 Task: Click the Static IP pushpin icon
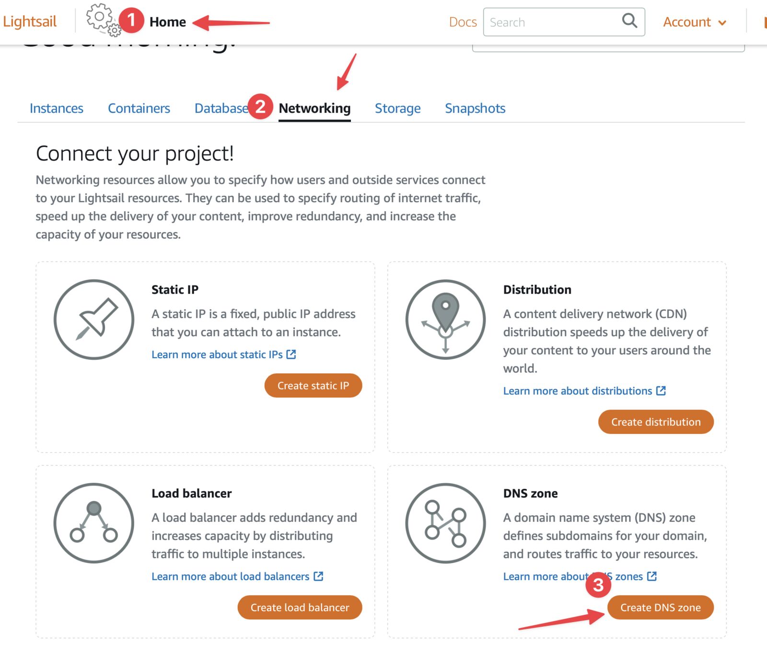[x=94, y=319]
